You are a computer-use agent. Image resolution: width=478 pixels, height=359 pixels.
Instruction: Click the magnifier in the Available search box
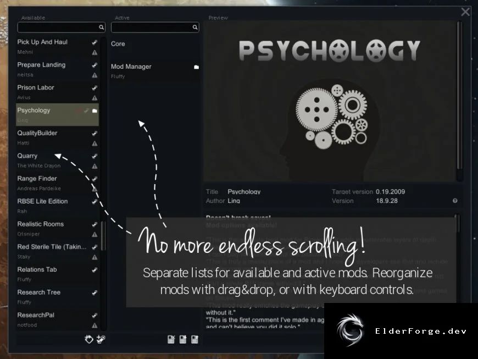point(101,27)
